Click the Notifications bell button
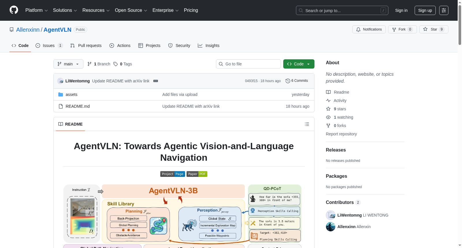 [369, 29]
